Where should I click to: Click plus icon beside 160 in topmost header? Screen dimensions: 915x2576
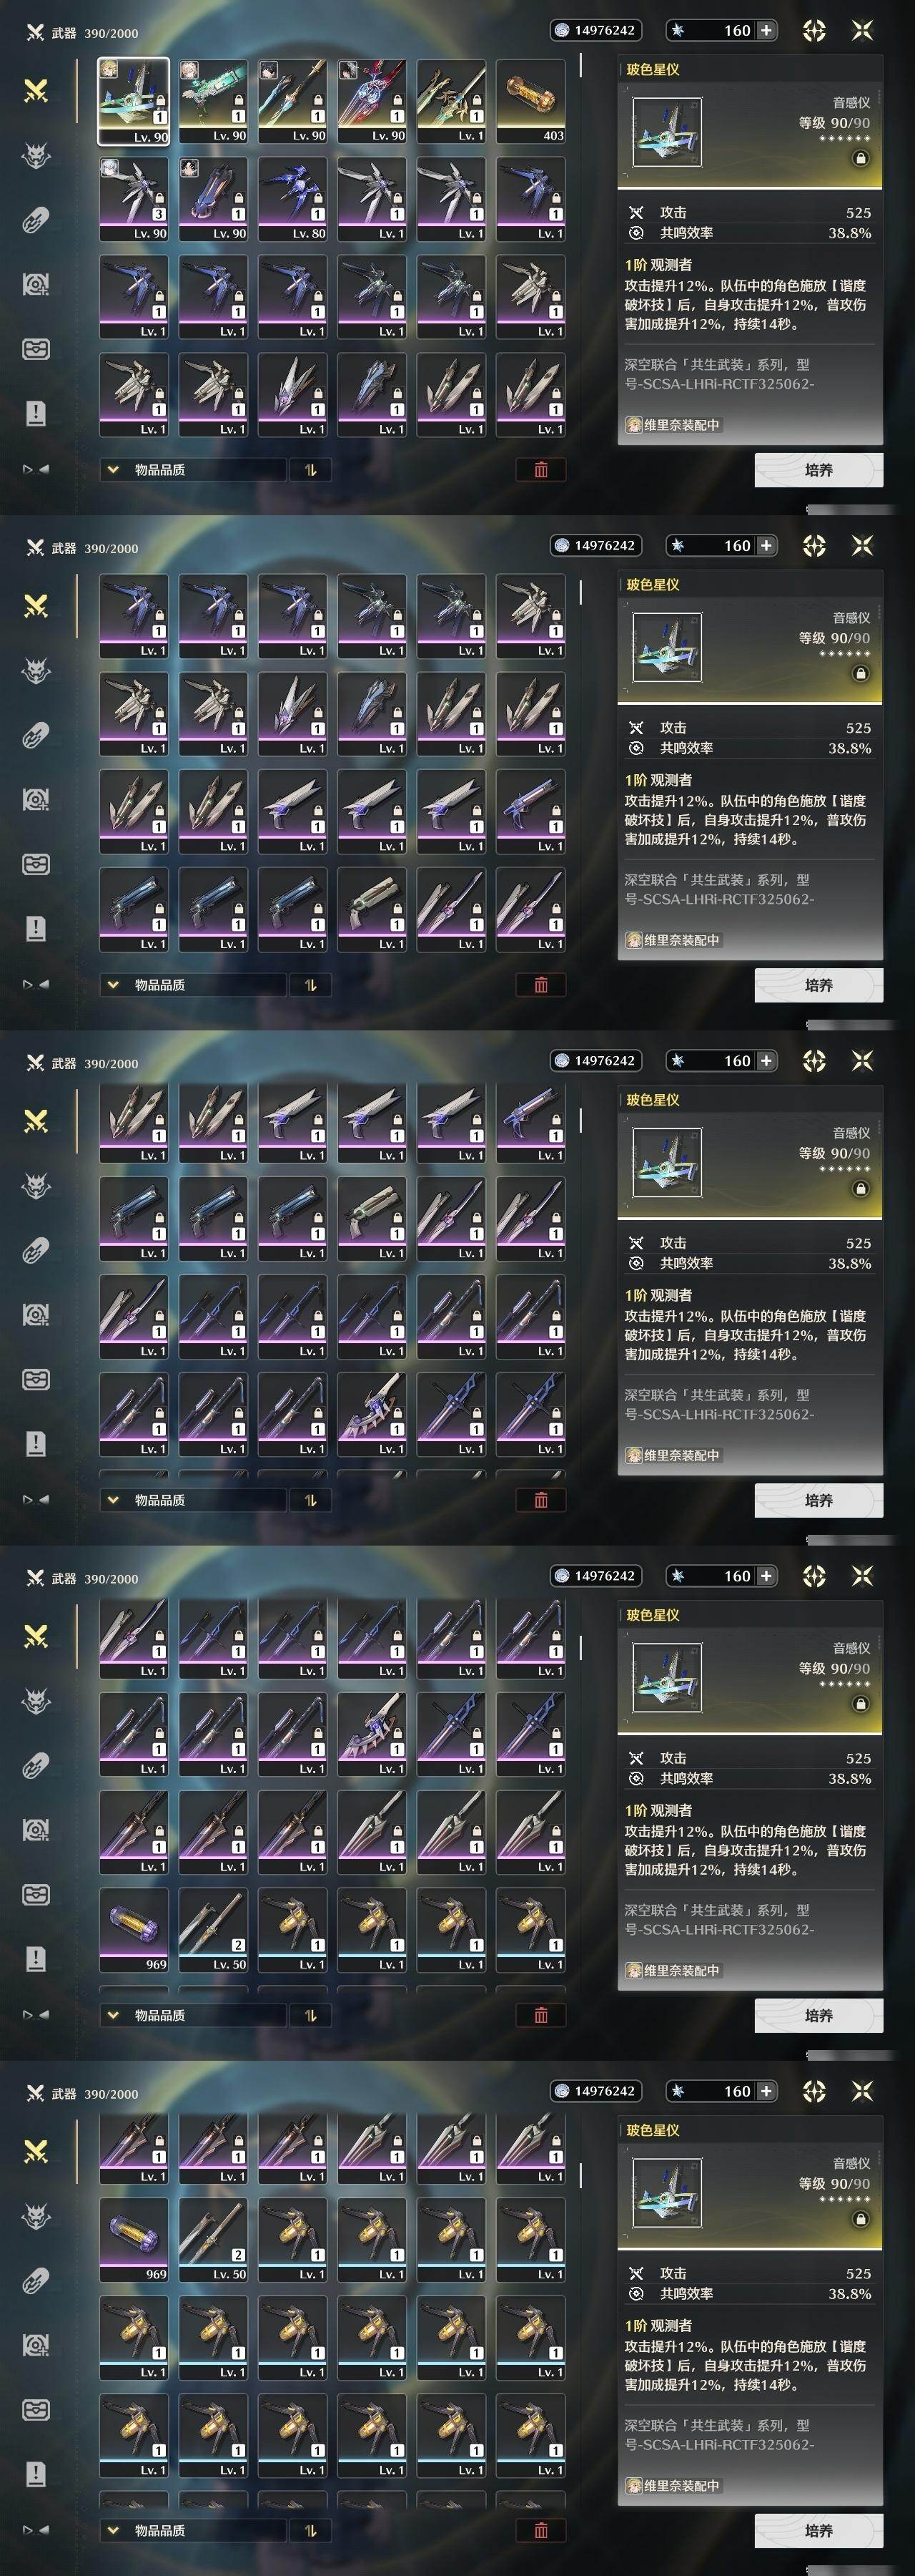point(766,30)
